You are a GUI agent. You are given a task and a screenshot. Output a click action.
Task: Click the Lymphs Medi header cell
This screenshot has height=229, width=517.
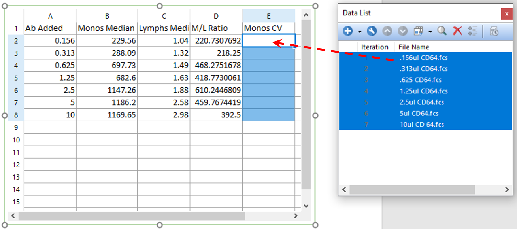164,28
